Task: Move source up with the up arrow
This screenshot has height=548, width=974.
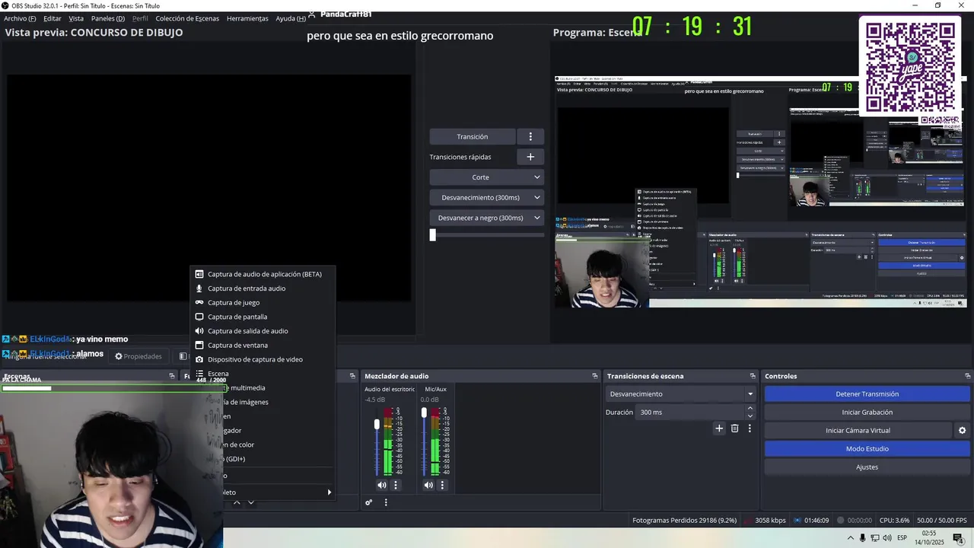Action: click(237, 502)
